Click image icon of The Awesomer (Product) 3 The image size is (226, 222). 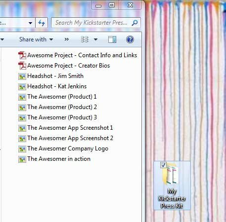click(x=22, y=118)
